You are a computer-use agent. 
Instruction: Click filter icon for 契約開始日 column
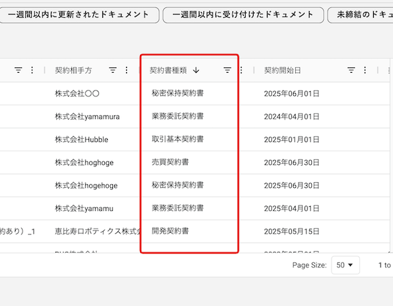pyautogui.click(x=351, y=70)
